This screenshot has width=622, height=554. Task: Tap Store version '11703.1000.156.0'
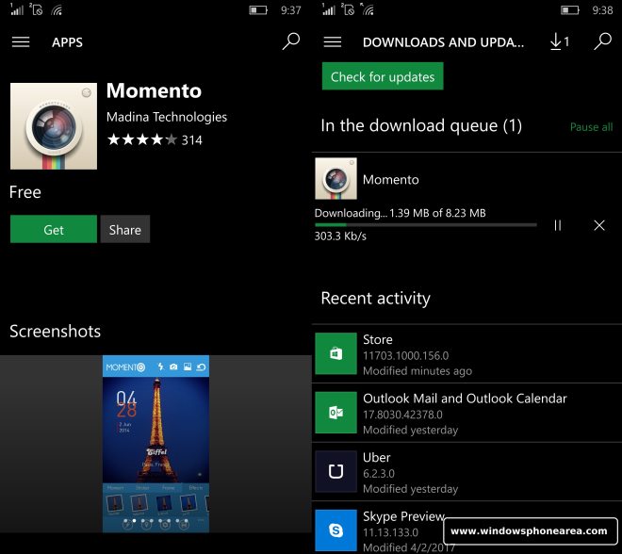[x=406, y=356]
